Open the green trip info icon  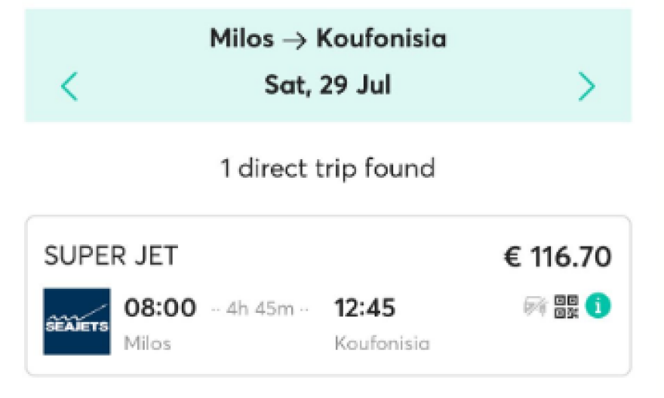coord(598,306)
